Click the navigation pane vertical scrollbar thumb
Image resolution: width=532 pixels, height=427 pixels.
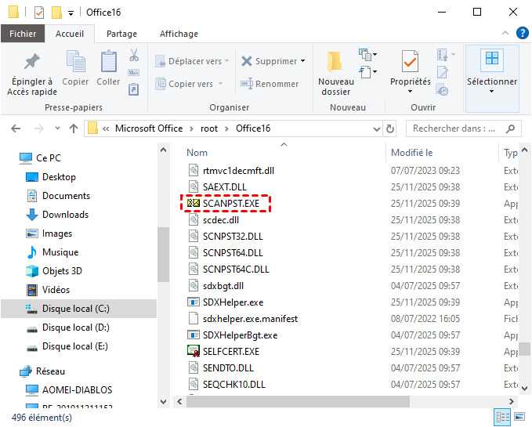click(163, 255)
